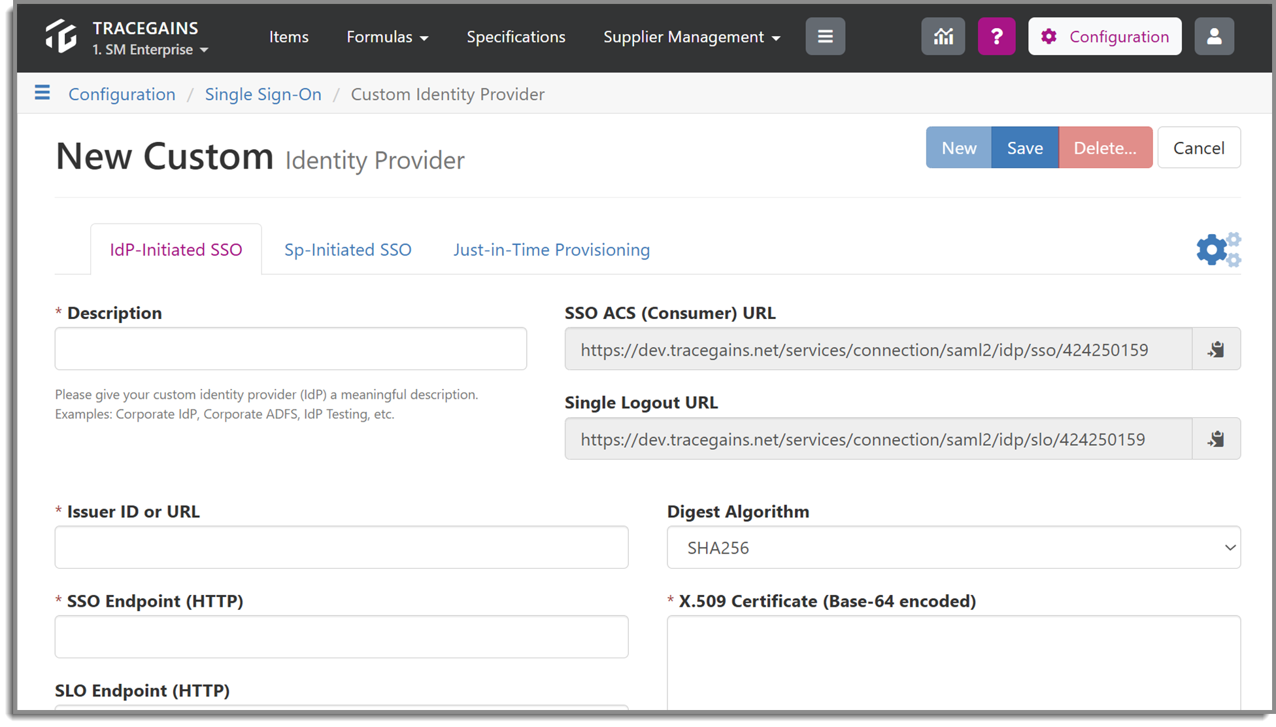The image size is (1276, 727).
Task: Focus the SSO Endpoint (HTTP) field
Action: 341,637
